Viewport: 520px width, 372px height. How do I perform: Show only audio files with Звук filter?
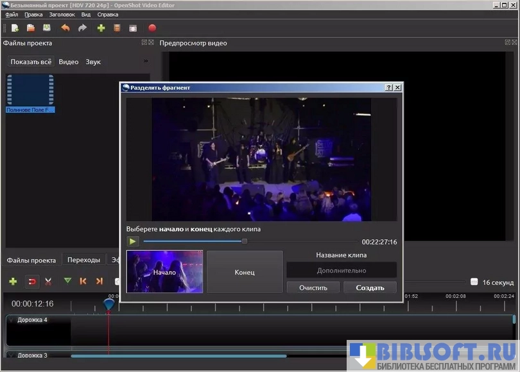click(x=93, y=62)
